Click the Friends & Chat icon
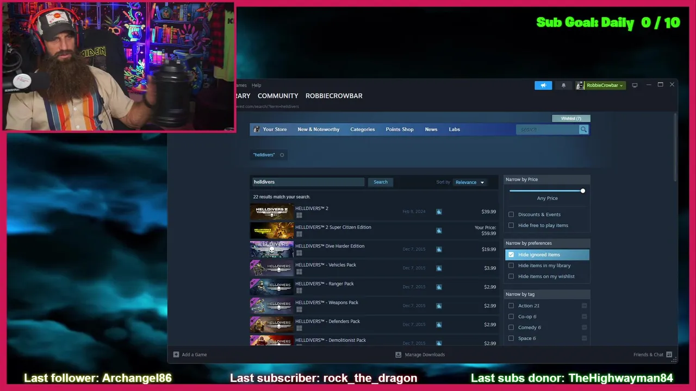Screen dimensions: 696x391 669,355
